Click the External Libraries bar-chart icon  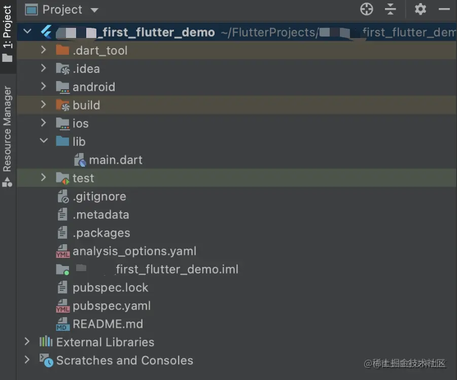46,342
